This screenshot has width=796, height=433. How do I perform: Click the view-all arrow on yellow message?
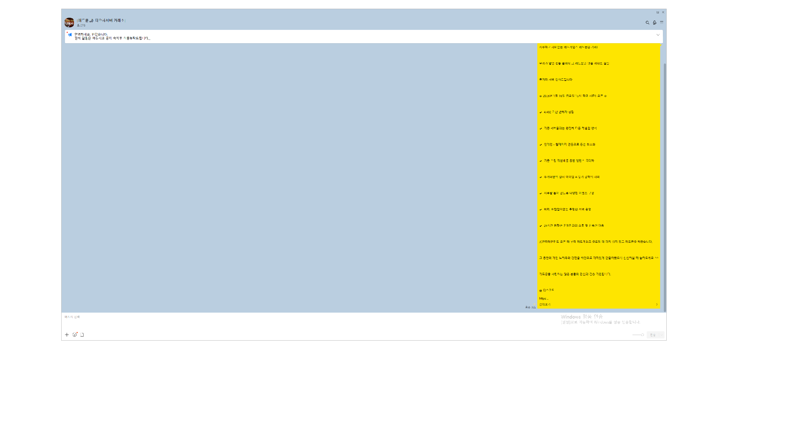(x=657, y=305)
